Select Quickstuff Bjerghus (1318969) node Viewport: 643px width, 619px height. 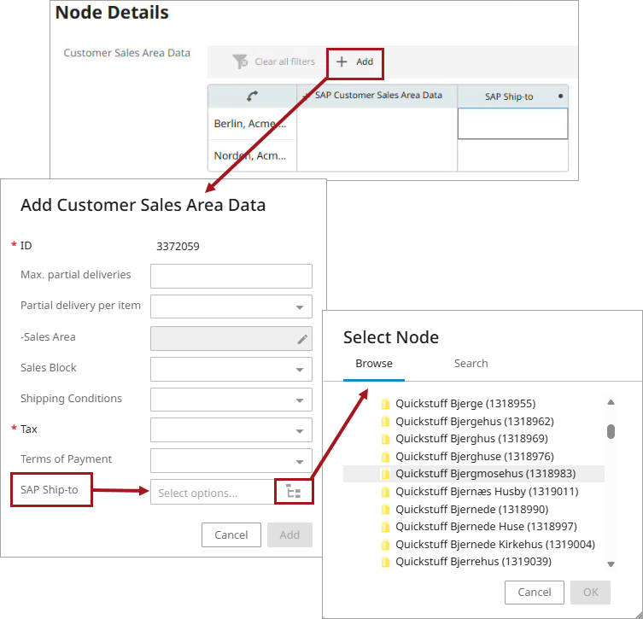471,439
